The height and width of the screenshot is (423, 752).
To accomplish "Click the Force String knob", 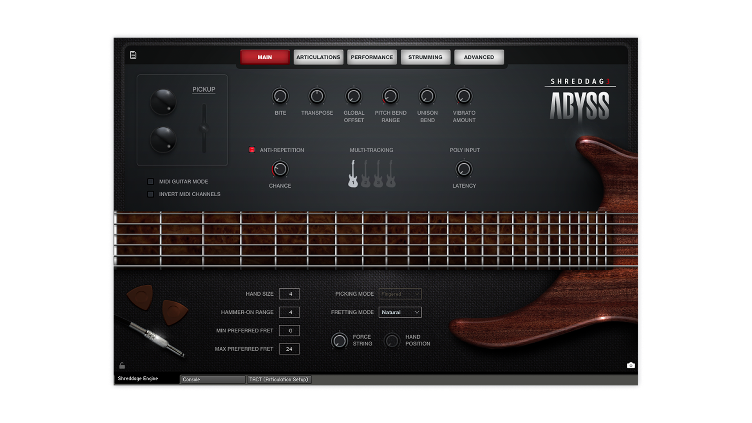I will (339, 341).
